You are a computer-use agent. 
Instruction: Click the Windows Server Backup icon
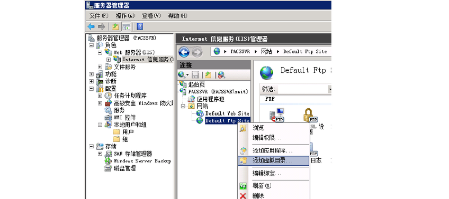(108, 161)
